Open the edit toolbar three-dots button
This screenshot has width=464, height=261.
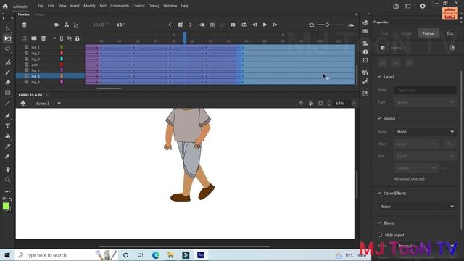(x=8, y=191)
